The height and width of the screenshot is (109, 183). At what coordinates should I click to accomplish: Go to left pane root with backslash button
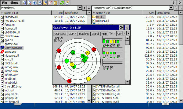coord(84,8)
